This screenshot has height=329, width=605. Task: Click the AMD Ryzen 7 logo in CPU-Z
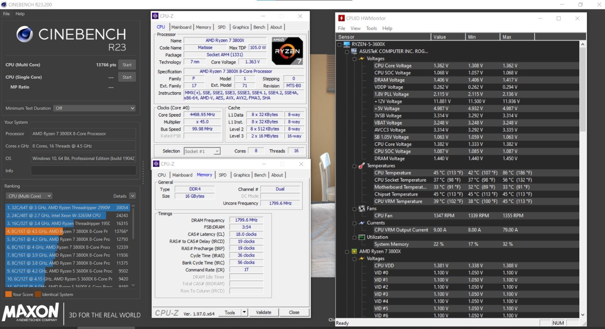coord(287,51)
